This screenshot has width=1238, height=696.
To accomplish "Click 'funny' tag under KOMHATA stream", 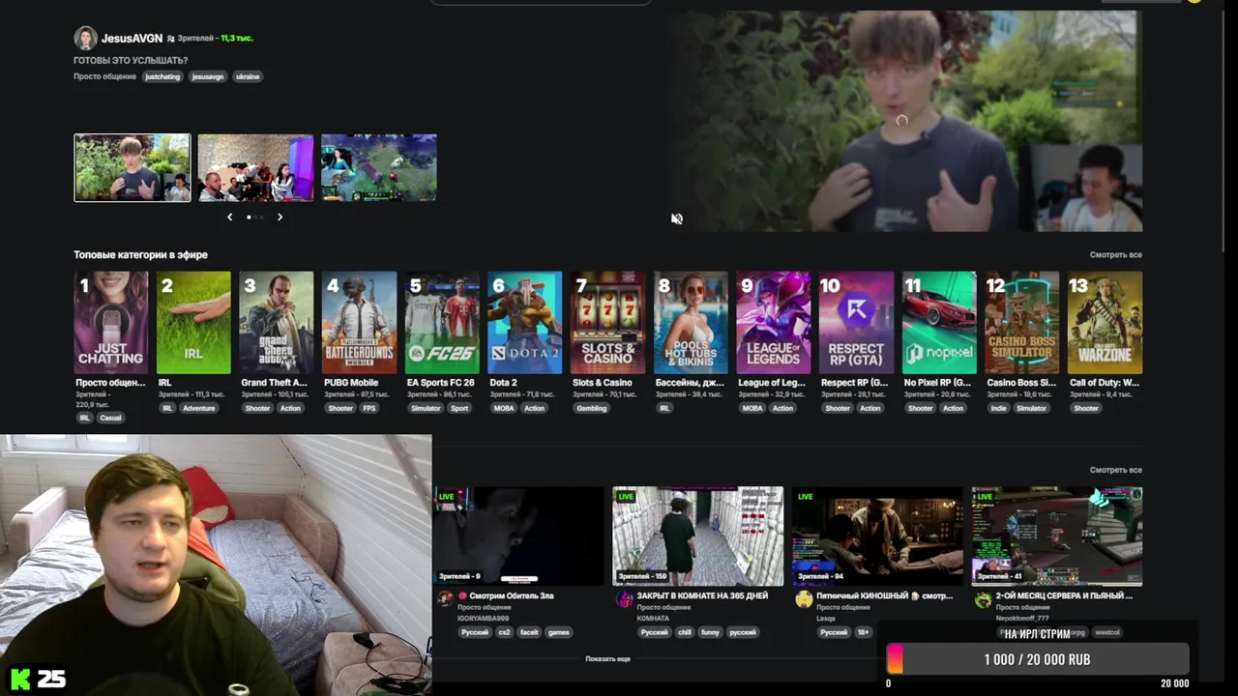I will (x=711, y=632).
